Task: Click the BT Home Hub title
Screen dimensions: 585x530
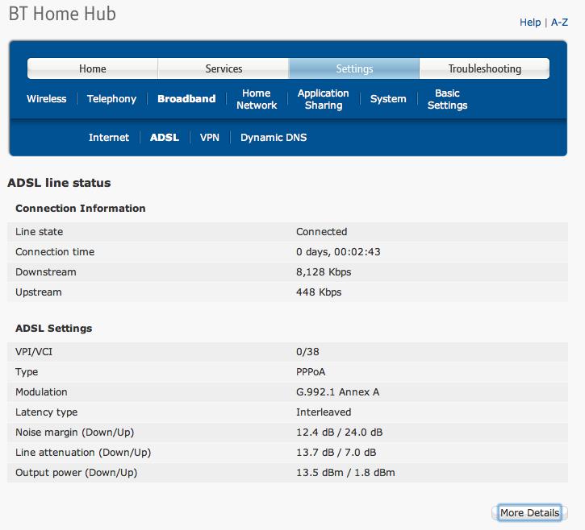Action: pos(62,14)
